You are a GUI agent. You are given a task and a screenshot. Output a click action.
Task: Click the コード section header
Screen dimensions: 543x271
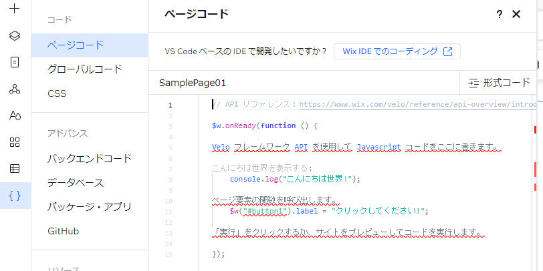click(60, 20)
